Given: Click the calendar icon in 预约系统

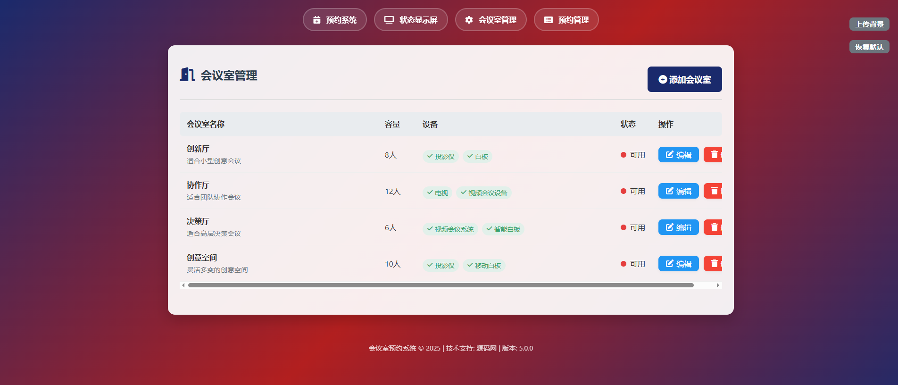Looking at the screenshot, I should [x=317, y=20].
